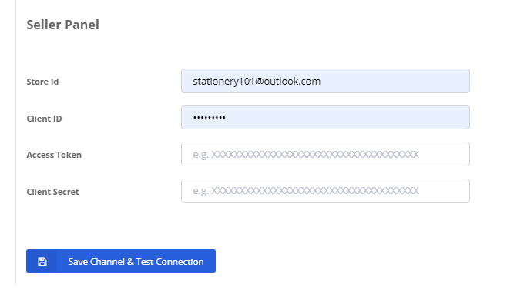Click the Client Secret label
Image resolution: width=517 pixels, height=288 pixels.
52,192
